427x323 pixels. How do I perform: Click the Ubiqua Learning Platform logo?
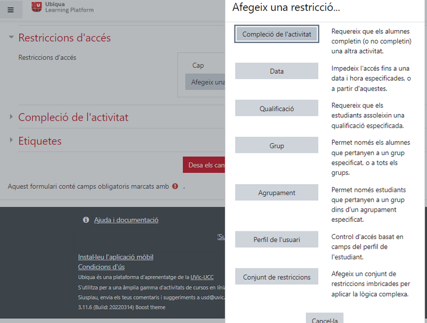(63, 8)
